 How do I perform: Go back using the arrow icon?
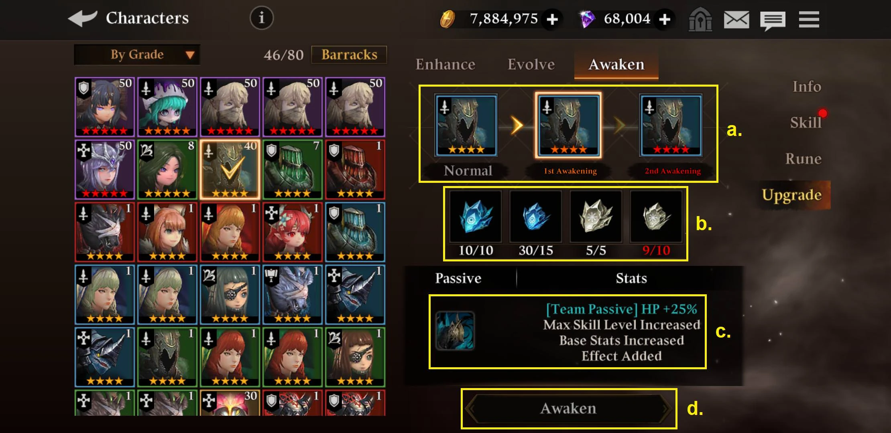[x=82, y=18]
